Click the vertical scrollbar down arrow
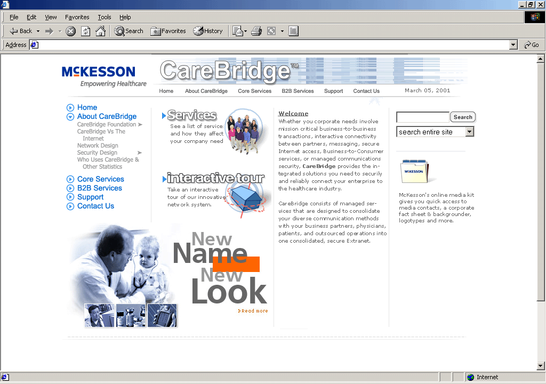The width and height of the screenshot is (546, 384). click(x=541, y=366)
